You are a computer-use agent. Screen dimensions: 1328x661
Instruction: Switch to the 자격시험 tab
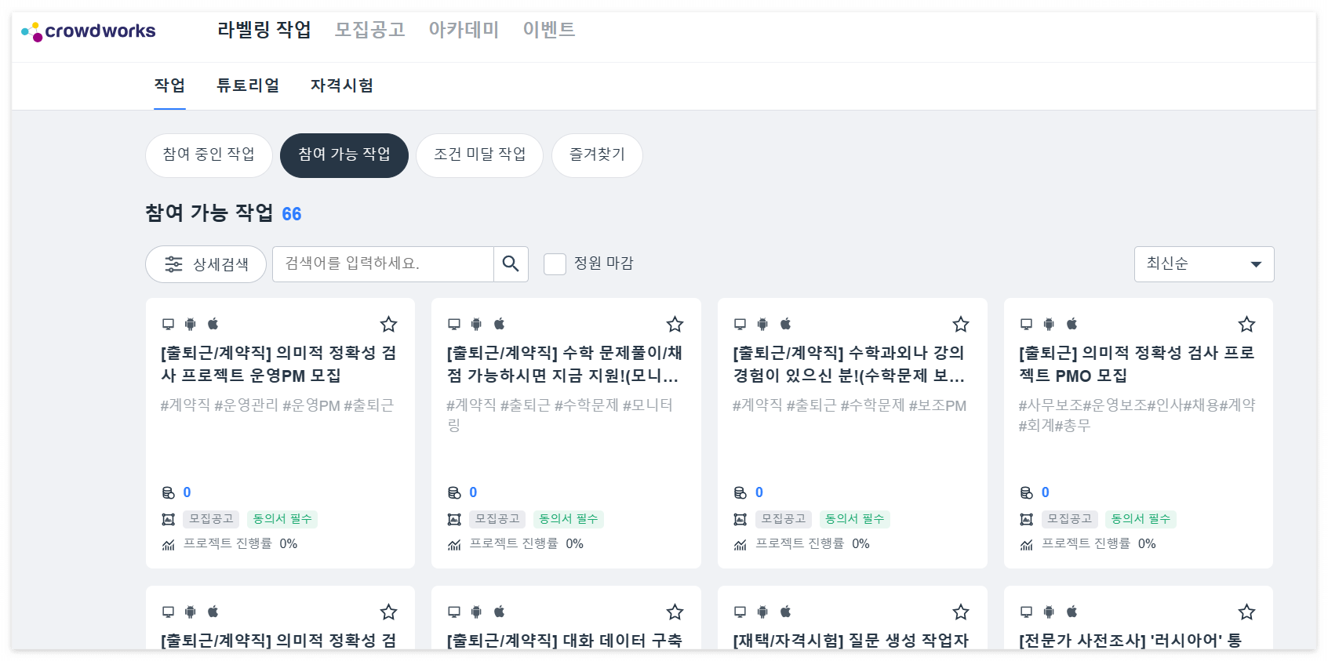pos(342,85)
